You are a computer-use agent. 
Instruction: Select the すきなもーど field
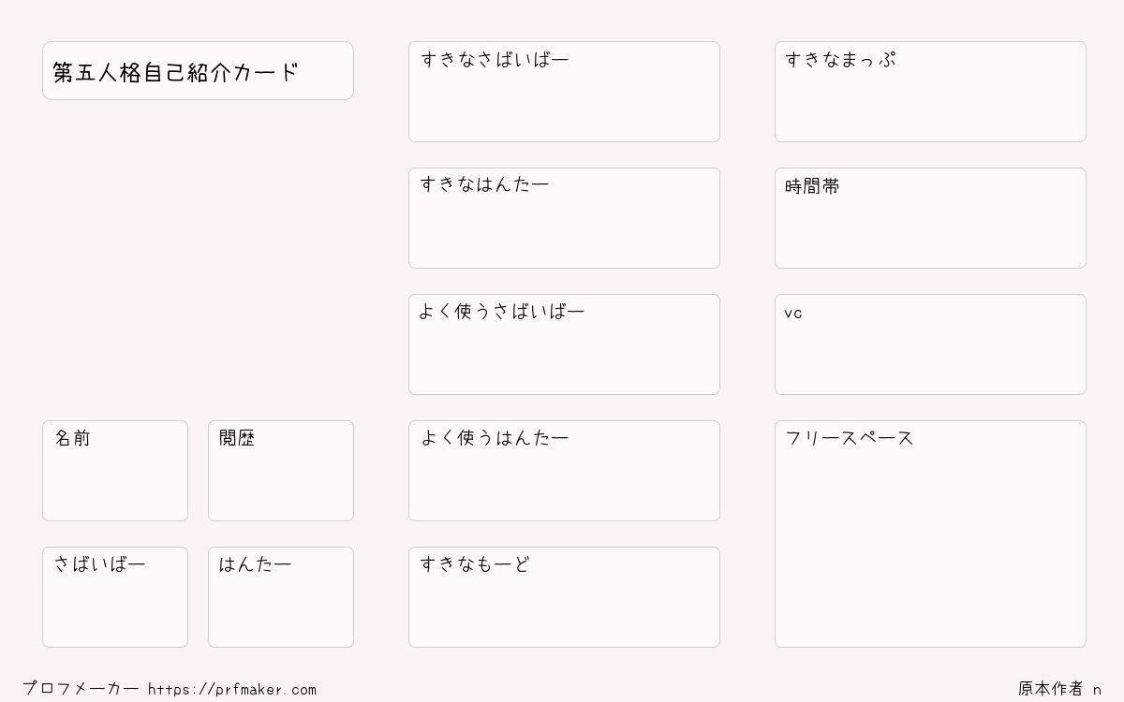[564, 597]
